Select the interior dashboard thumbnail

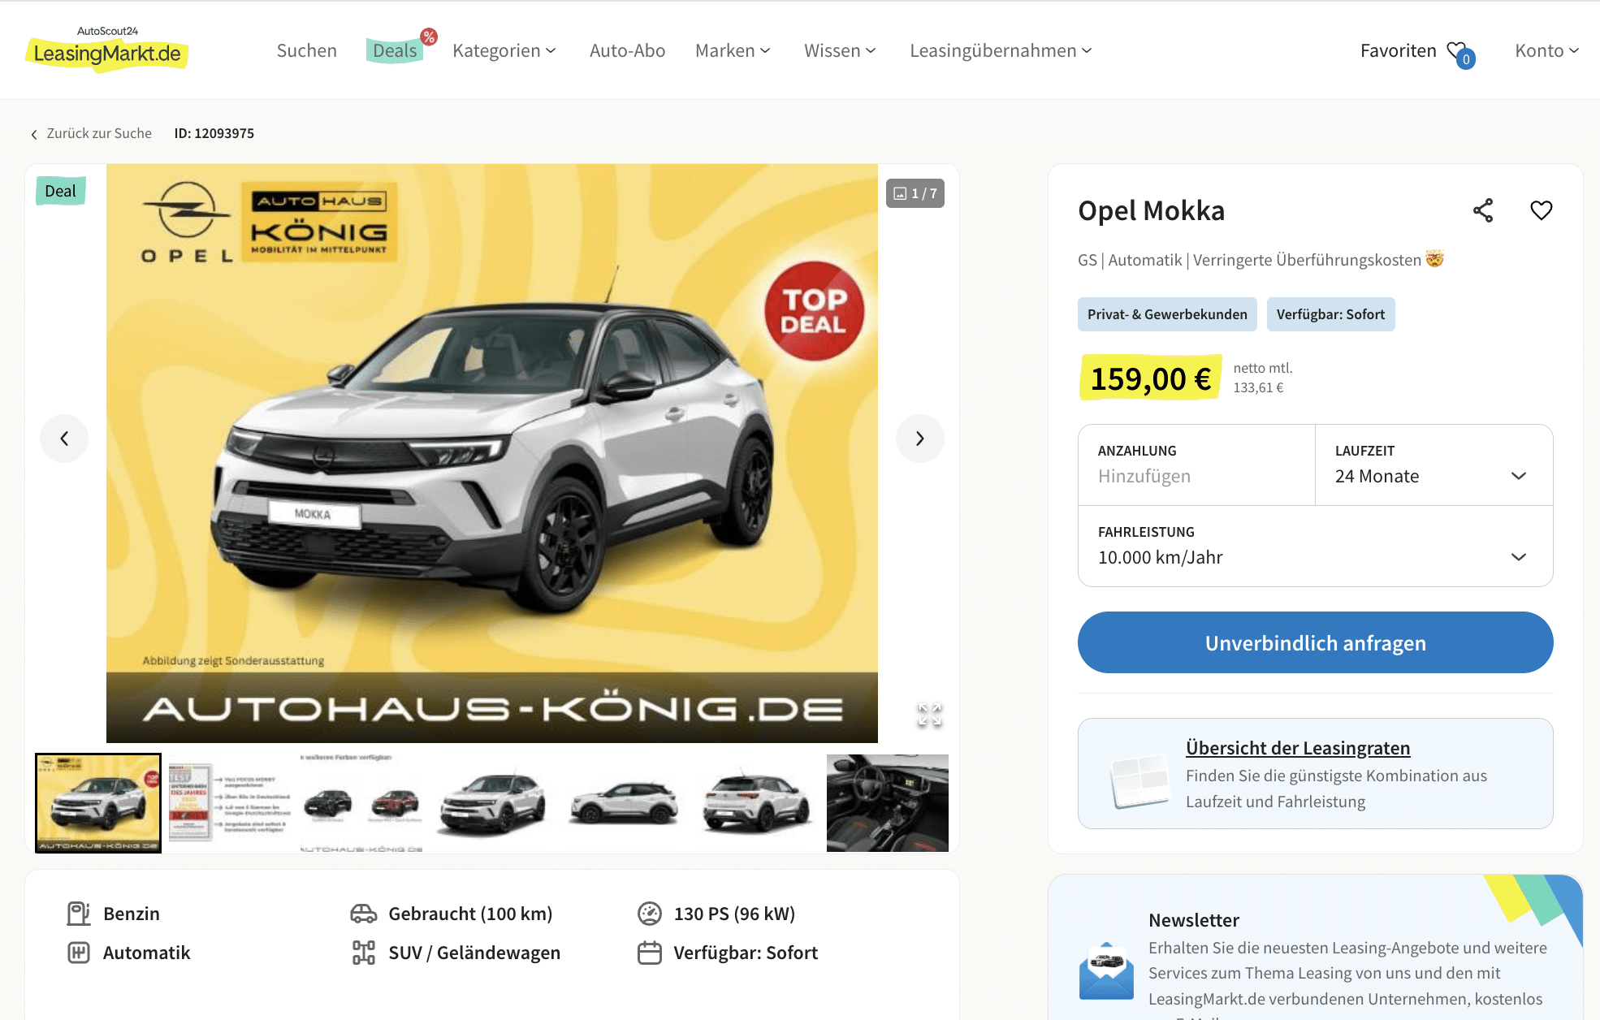[x=888, y=803]
